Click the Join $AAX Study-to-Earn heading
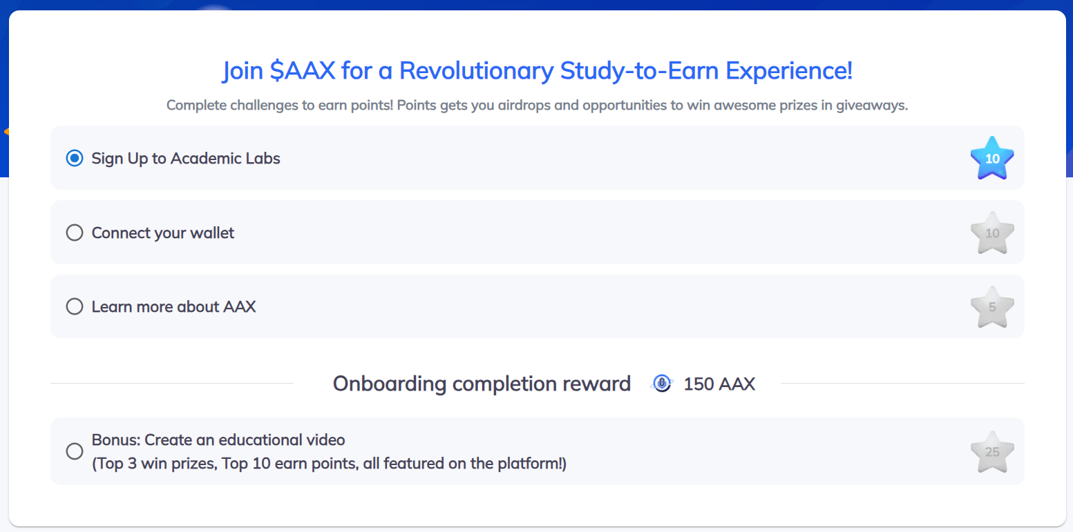Image resolution: width=1073 pixels, height=532 pixels. [537, 70]
